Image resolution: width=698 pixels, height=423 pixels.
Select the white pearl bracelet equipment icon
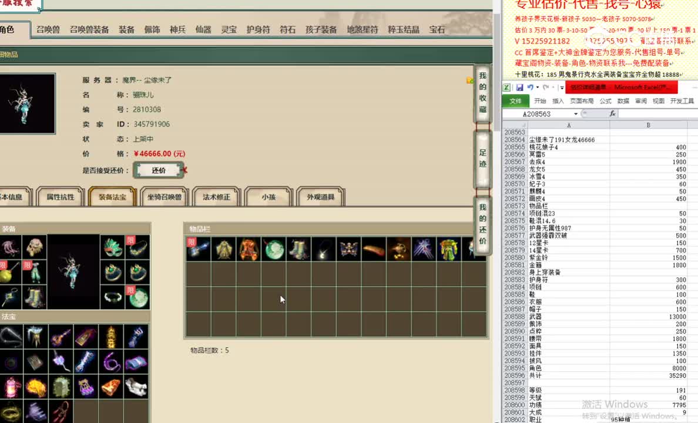[x=112, y=297]
